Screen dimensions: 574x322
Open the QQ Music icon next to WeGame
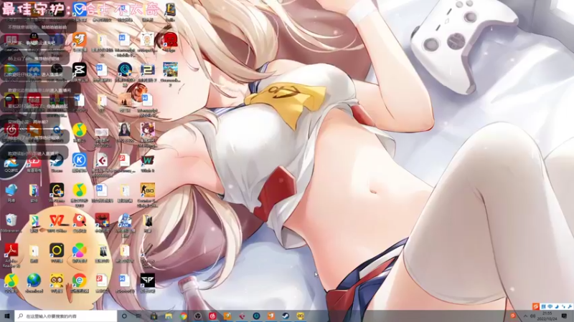tap(80, 190)
